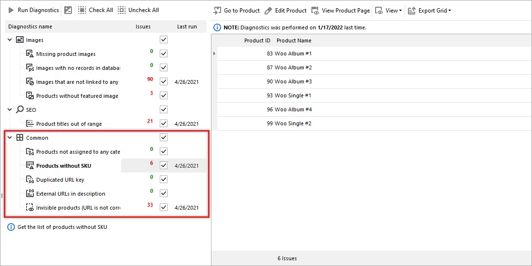The width and height of the screenshot is (532, 266).
Task: Click the icon next to Run Diagnostics
Action: click(x=68, y=10)
